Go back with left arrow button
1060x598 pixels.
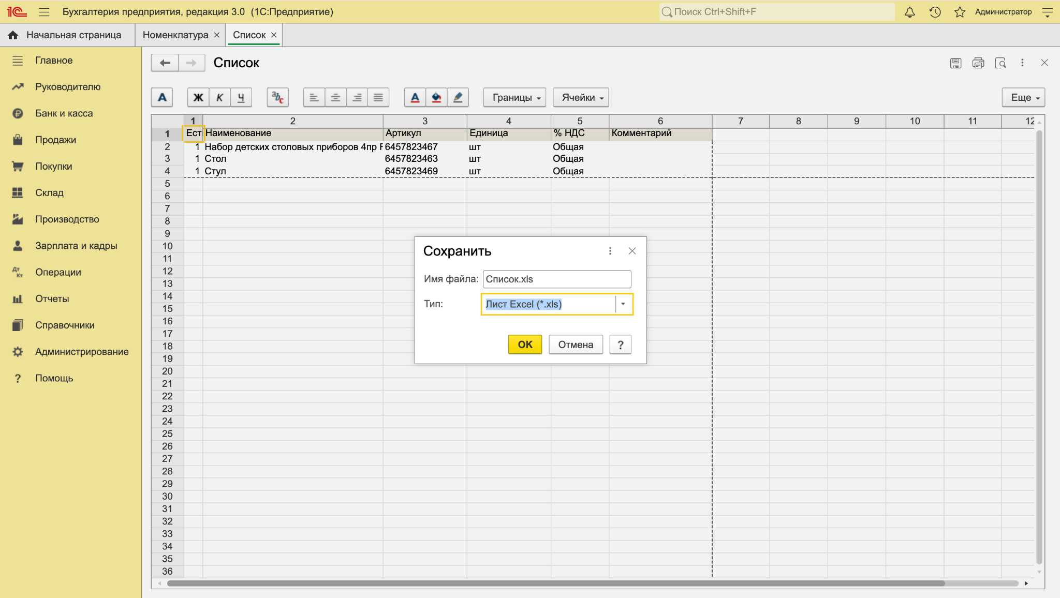coord(165,63)
